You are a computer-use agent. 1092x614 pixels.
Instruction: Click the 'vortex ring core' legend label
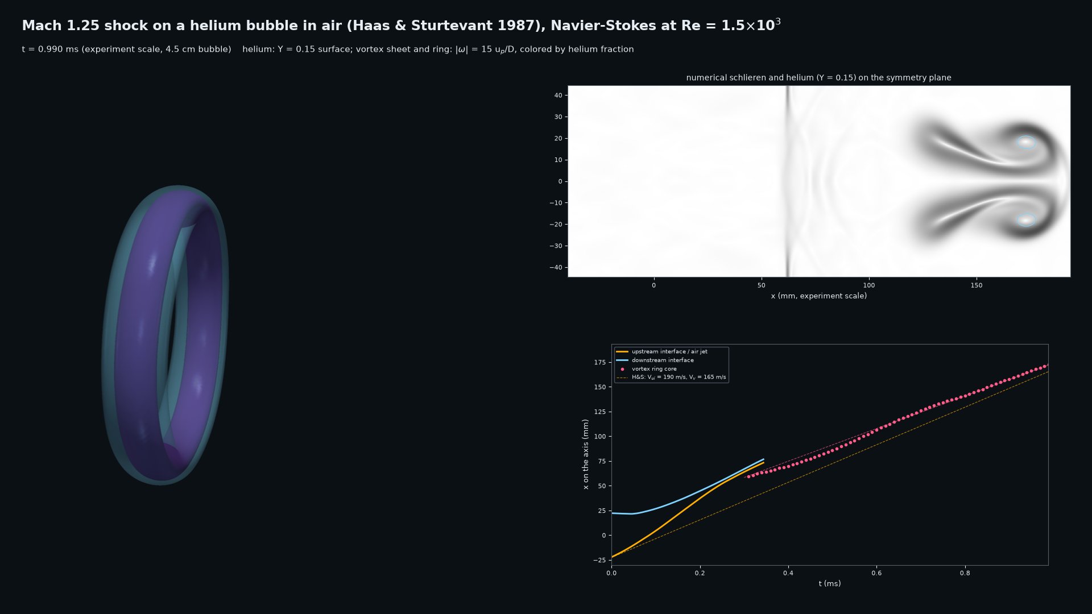point(654,369)
